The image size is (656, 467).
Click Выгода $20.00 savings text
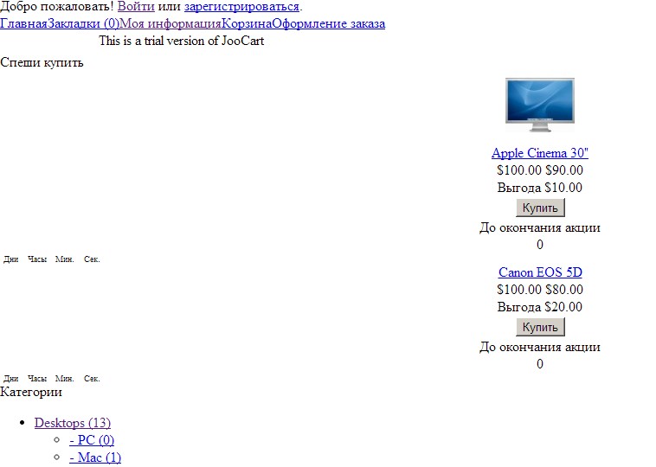[x=540, y=307]
